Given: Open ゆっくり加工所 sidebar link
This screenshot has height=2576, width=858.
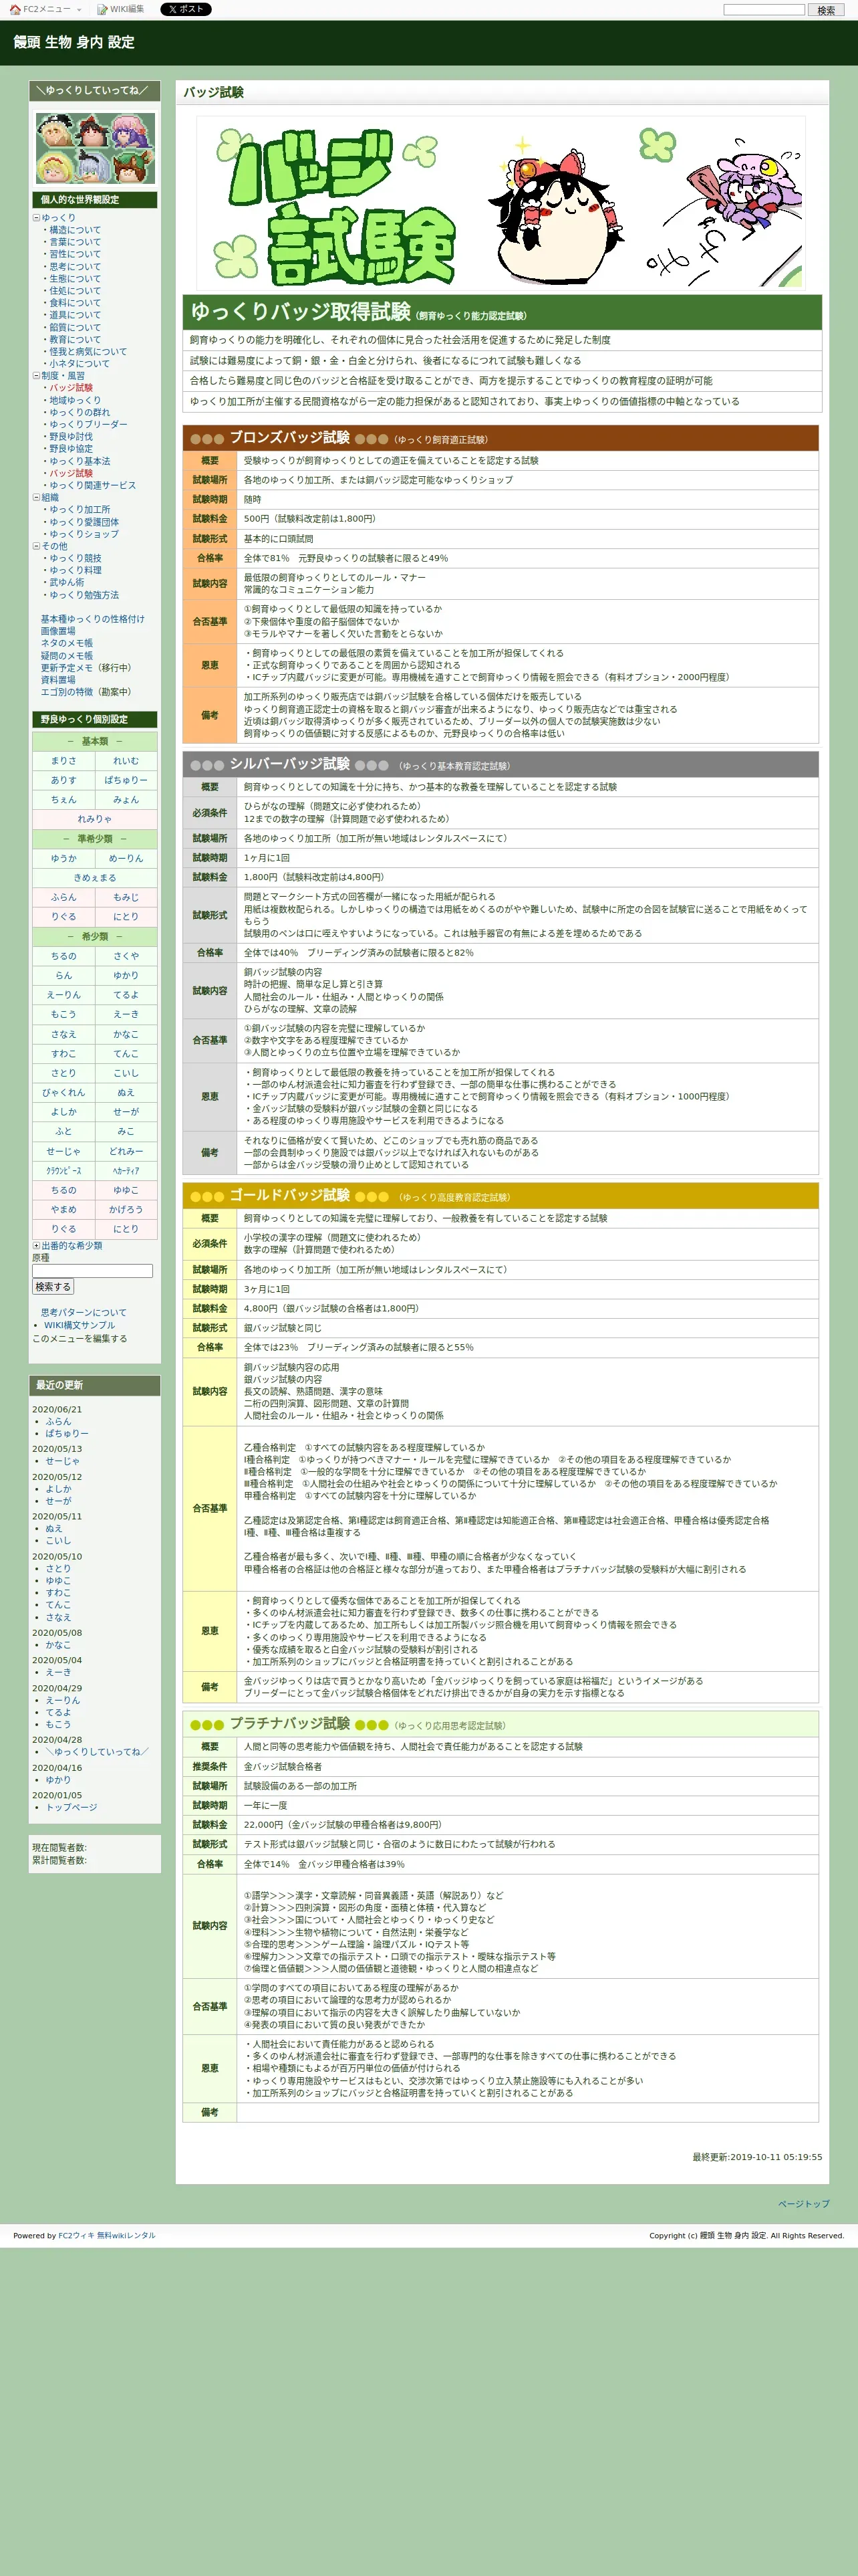Looking at the screenshot, I should (80, 509).
